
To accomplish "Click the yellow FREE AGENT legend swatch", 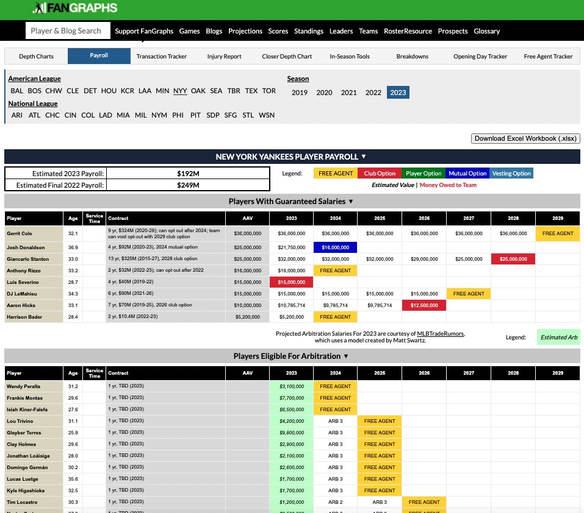I will 336,174.
